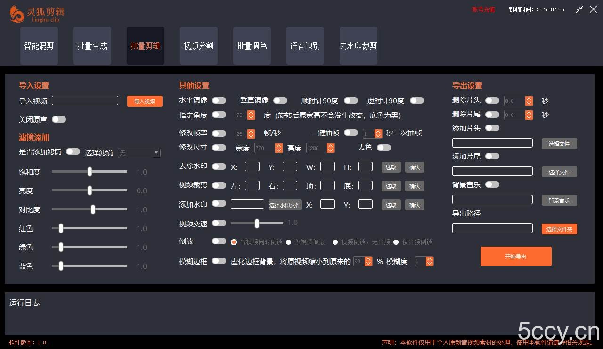This screenshot has width=603, height=349.
Task: Open the 账号充值 recharge link
Action: pyautogui.click(x=483, y=9)
